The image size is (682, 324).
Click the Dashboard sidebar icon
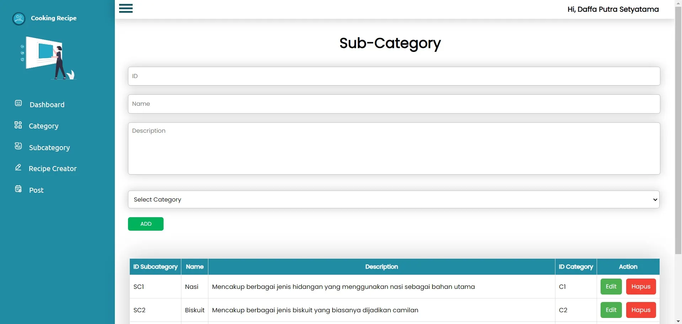click(18, 103)
